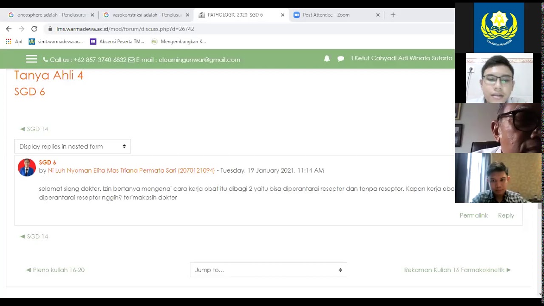Switch to Post Attendee - Zoom tab
Viewport: 544px width, 306px height.
click(337, 15)
